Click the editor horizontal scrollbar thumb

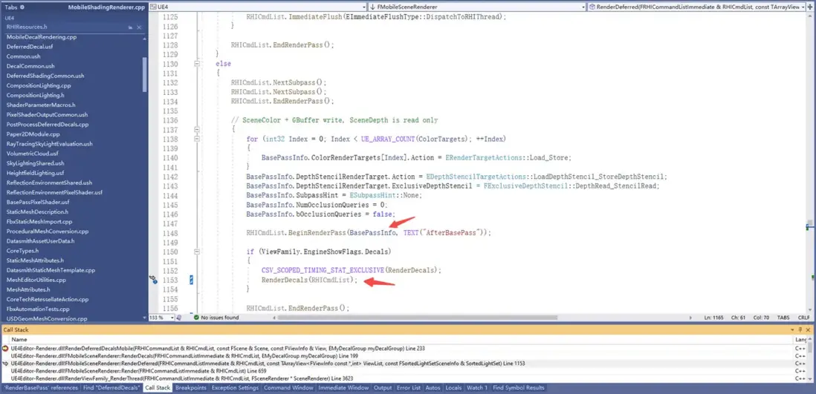pyautogui.click(x=418, y=317)
